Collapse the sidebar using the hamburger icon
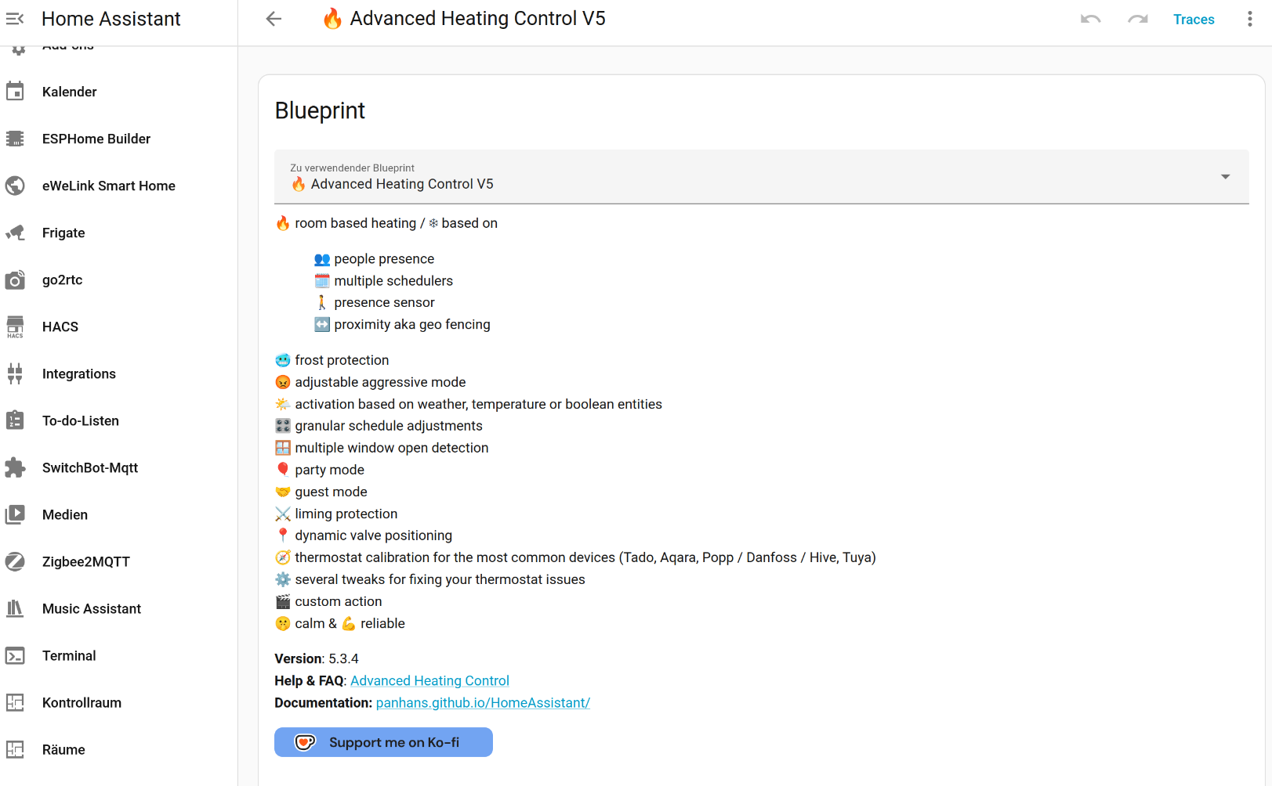The height and width of the screenshot is (786, 1272). coord(15,19)
